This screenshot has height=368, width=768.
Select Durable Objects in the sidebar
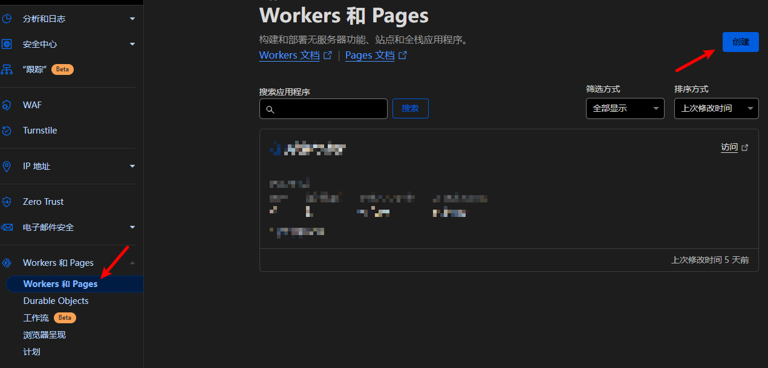pos(56,301)
